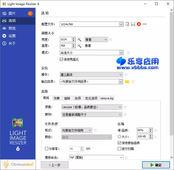Click the 高度 input field showing 768
174x170 pixels.
pyautogui.click(x=66, y=46)
